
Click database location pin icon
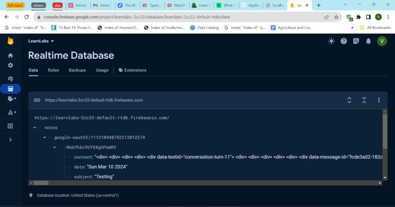click(x=31, y=195)
